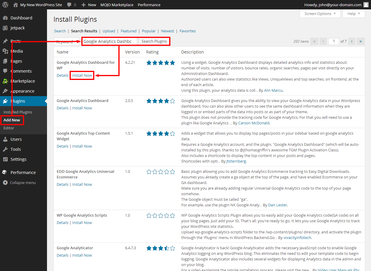View Details of Google Analytics Dashboard for WP
This screenshot has width=371, height=271.
coord(63,75)
